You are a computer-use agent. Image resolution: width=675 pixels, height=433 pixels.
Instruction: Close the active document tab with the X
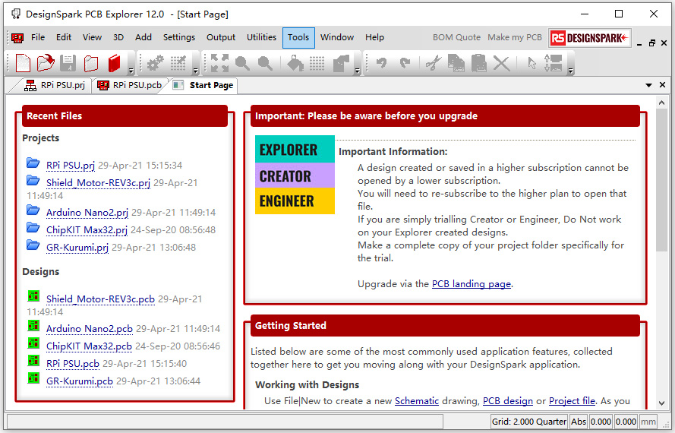coord(663,85)
